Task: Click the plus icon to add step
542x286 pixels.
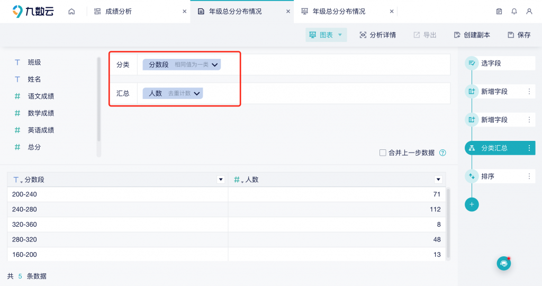Action: point(472,204)
